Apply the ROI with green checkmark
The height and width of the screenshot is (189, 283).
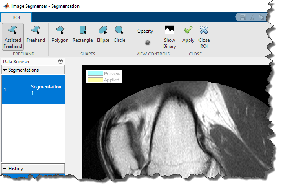(188, 34)
